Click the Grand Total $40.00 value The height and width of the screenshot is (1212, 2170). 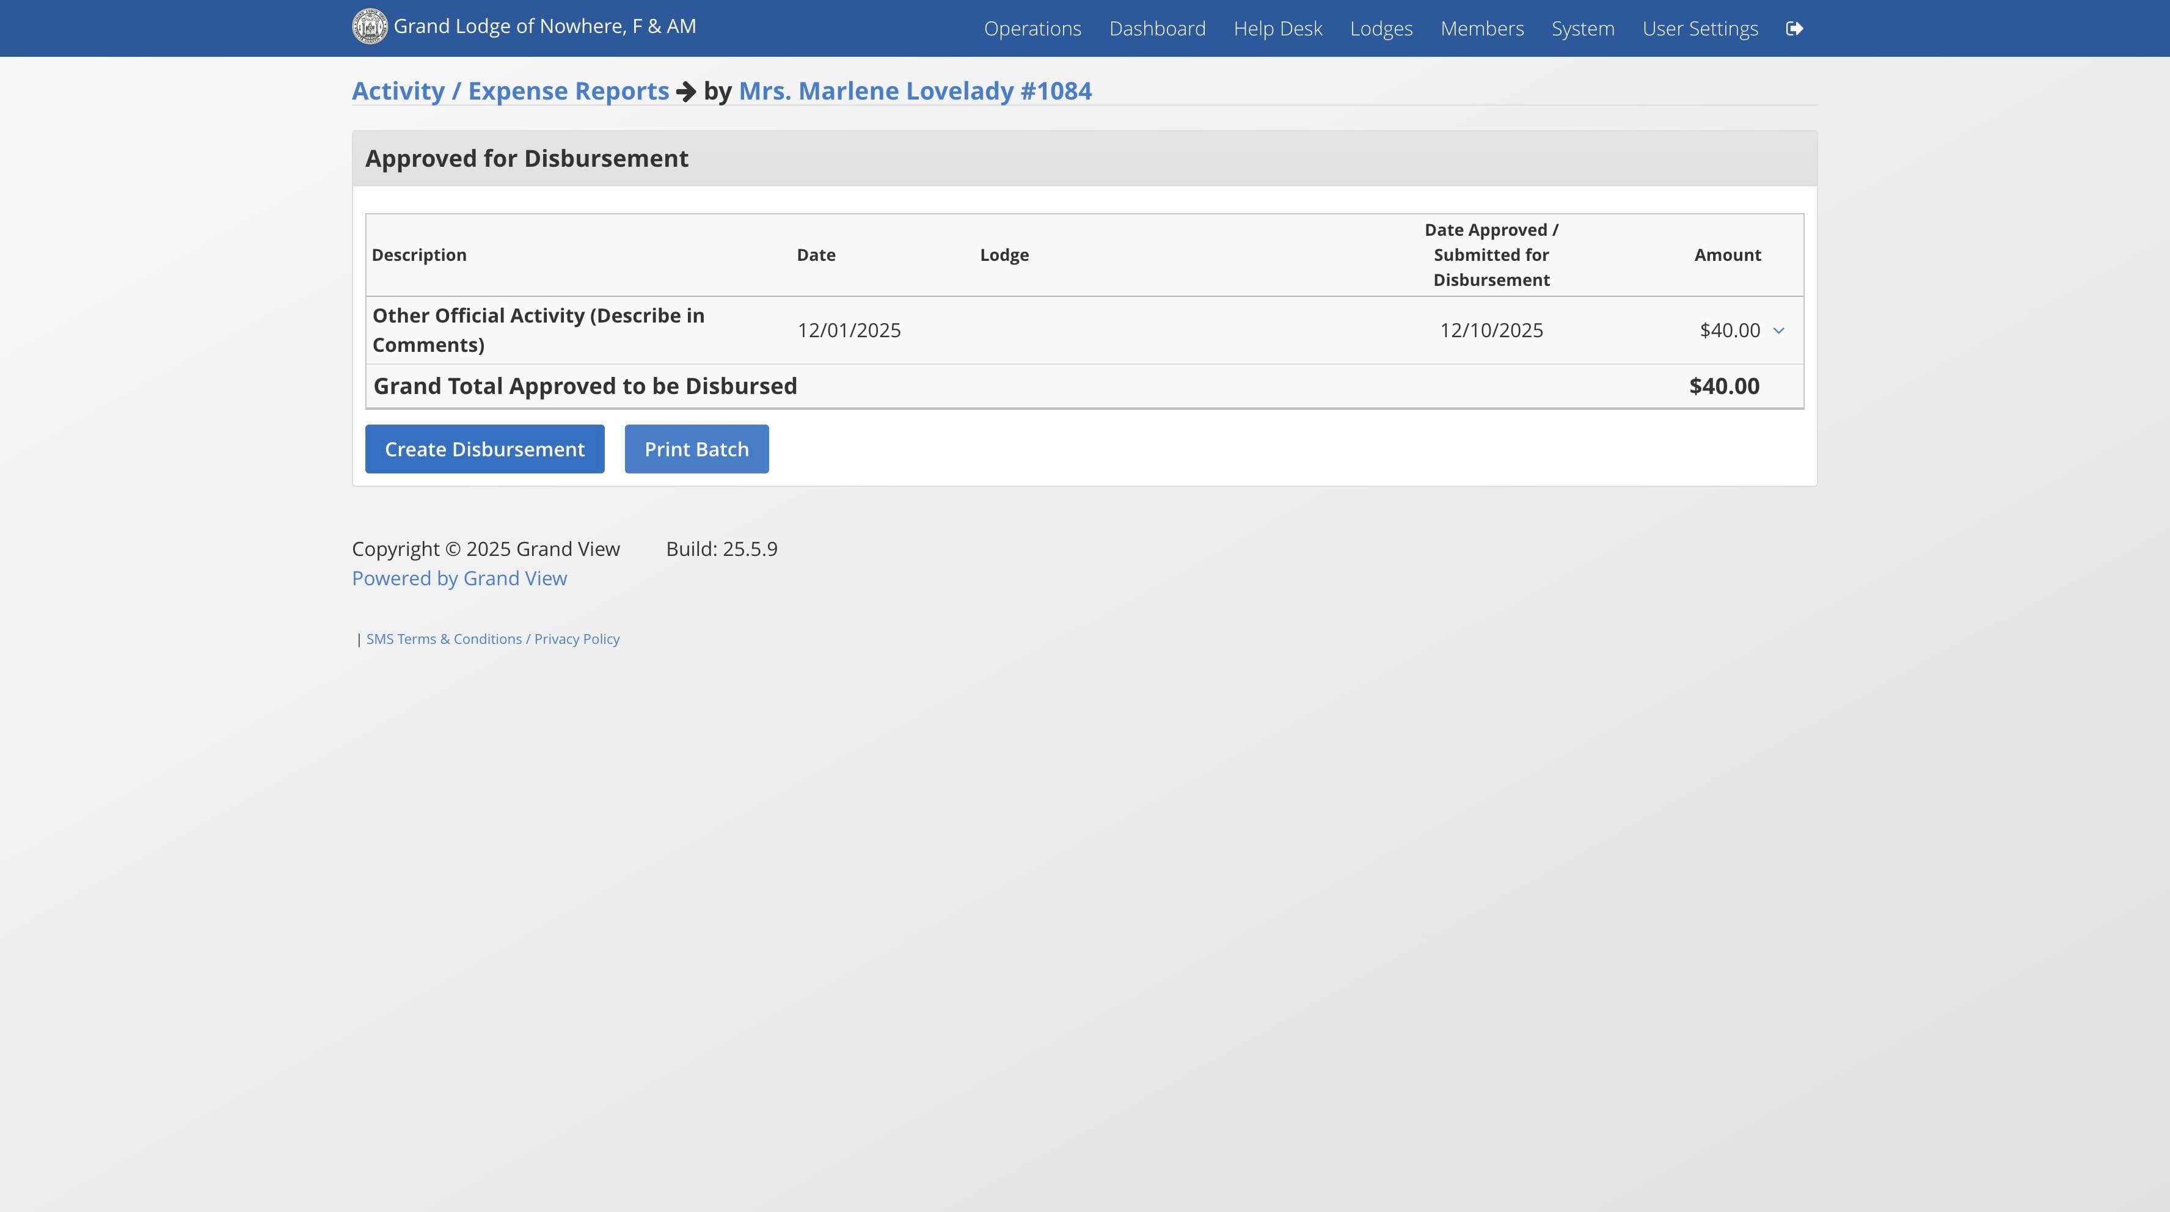coord(1723,387)
